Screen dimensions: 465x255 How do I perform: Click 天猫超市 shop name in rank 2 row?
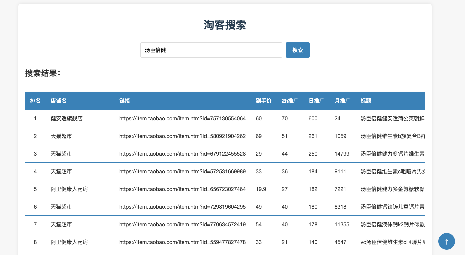pos(61,136)
